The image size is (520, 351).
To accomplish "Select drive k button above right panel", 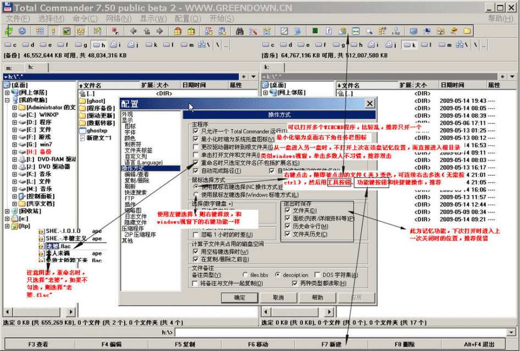I will (x=411, y=44).
